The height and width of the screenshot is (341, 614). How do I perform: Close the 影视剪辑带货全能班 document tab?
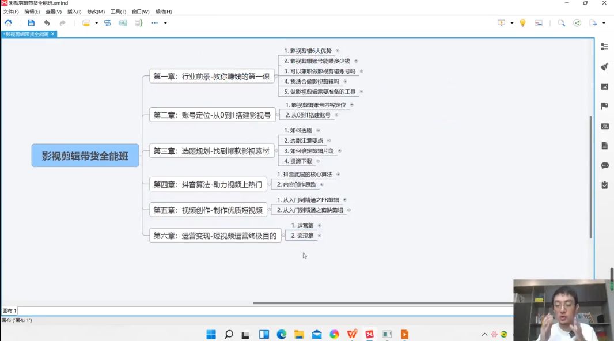pyautogui.click(x=52, y=34)
